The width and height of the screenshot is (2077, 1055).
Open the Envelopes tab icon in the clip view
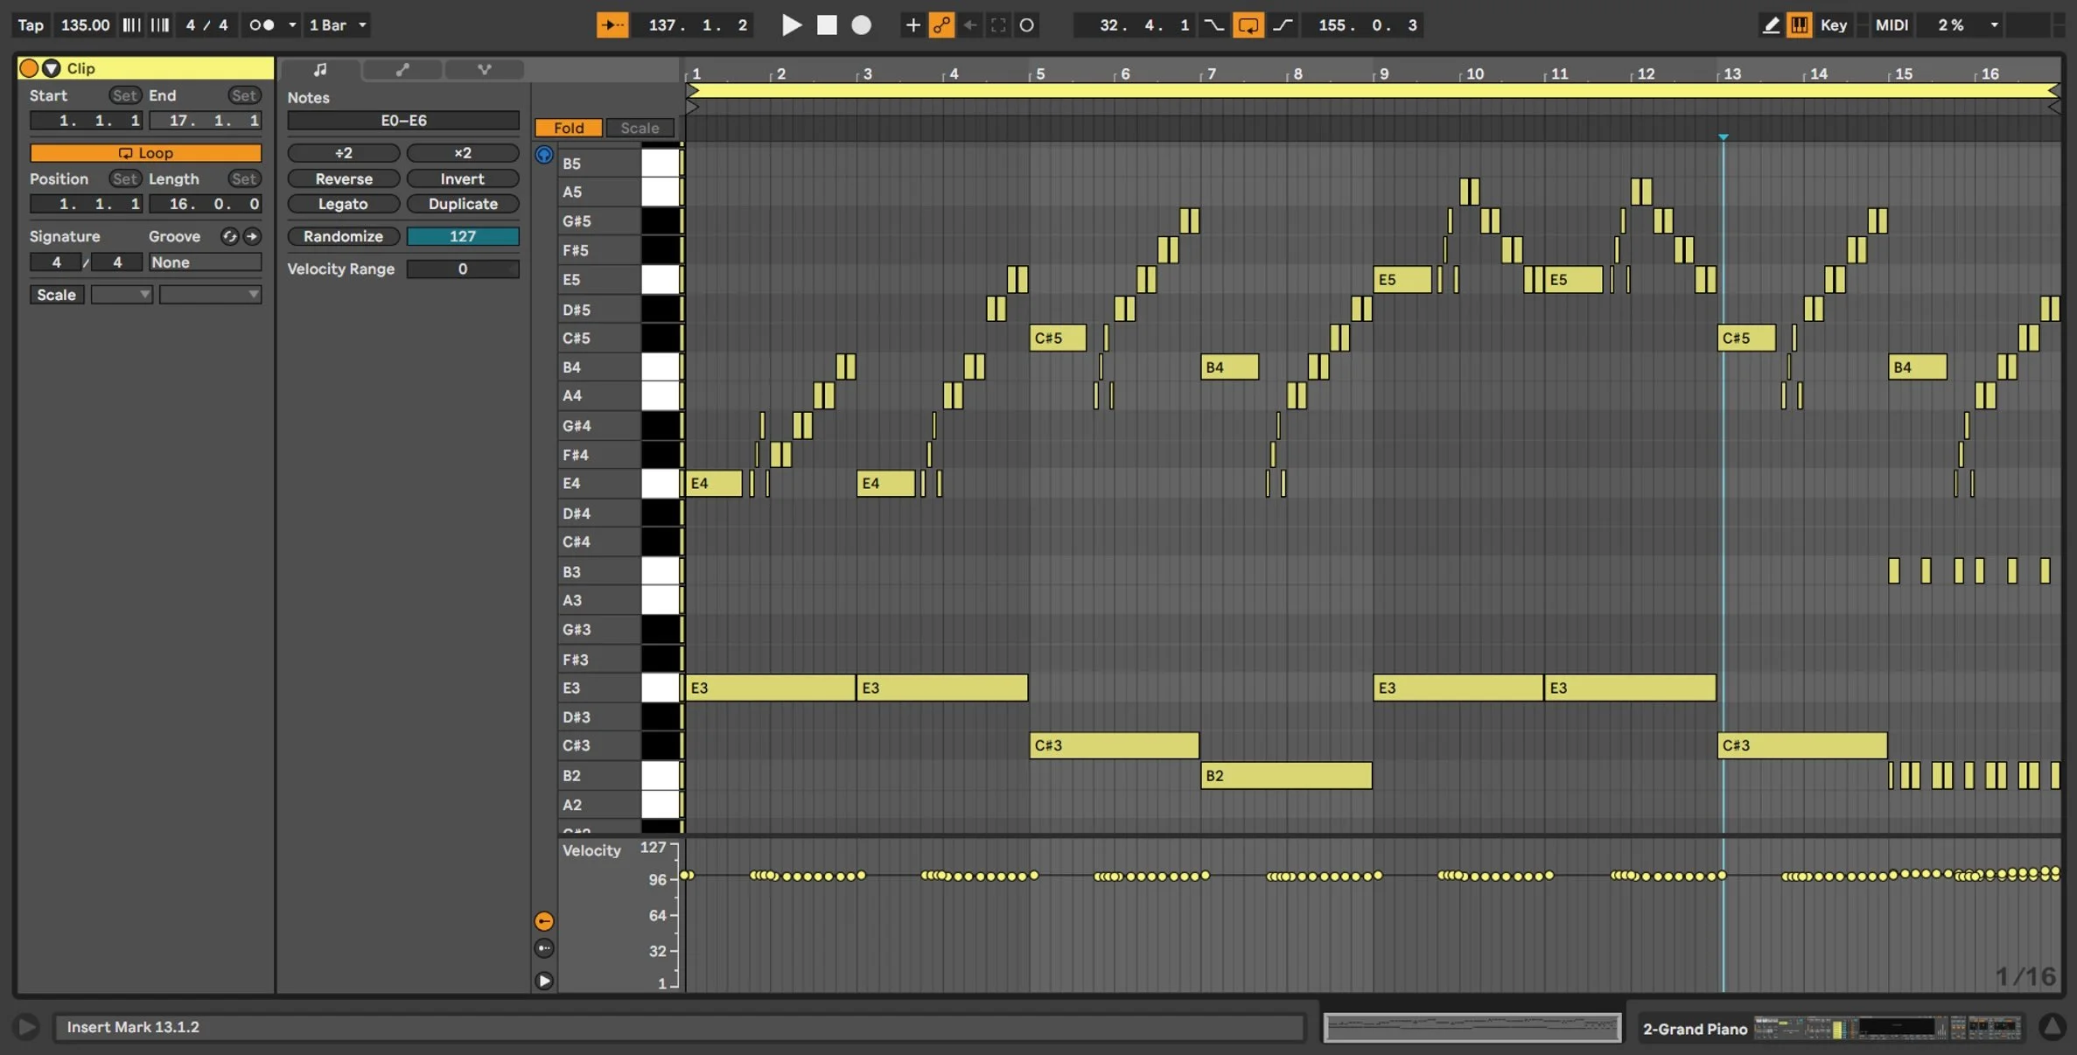pos(402,69)
